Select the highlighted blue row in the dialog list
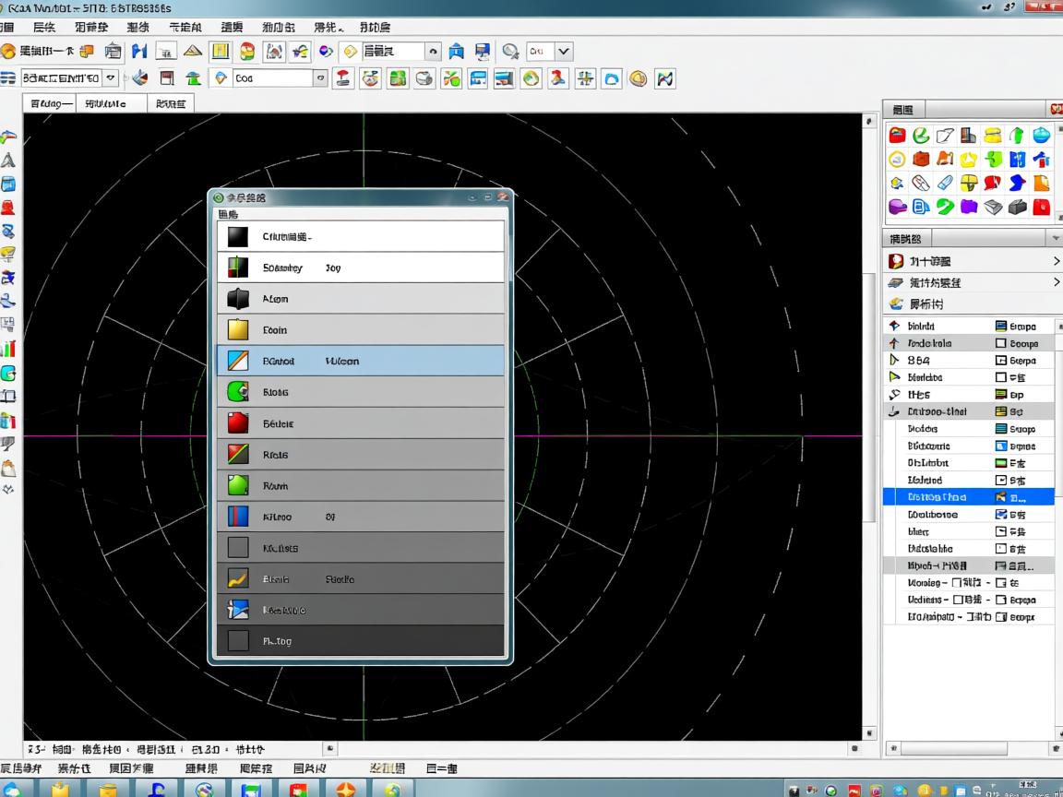Image resolution: width=1063 pixels, height=797 pixels. click(x=361, y=361)
